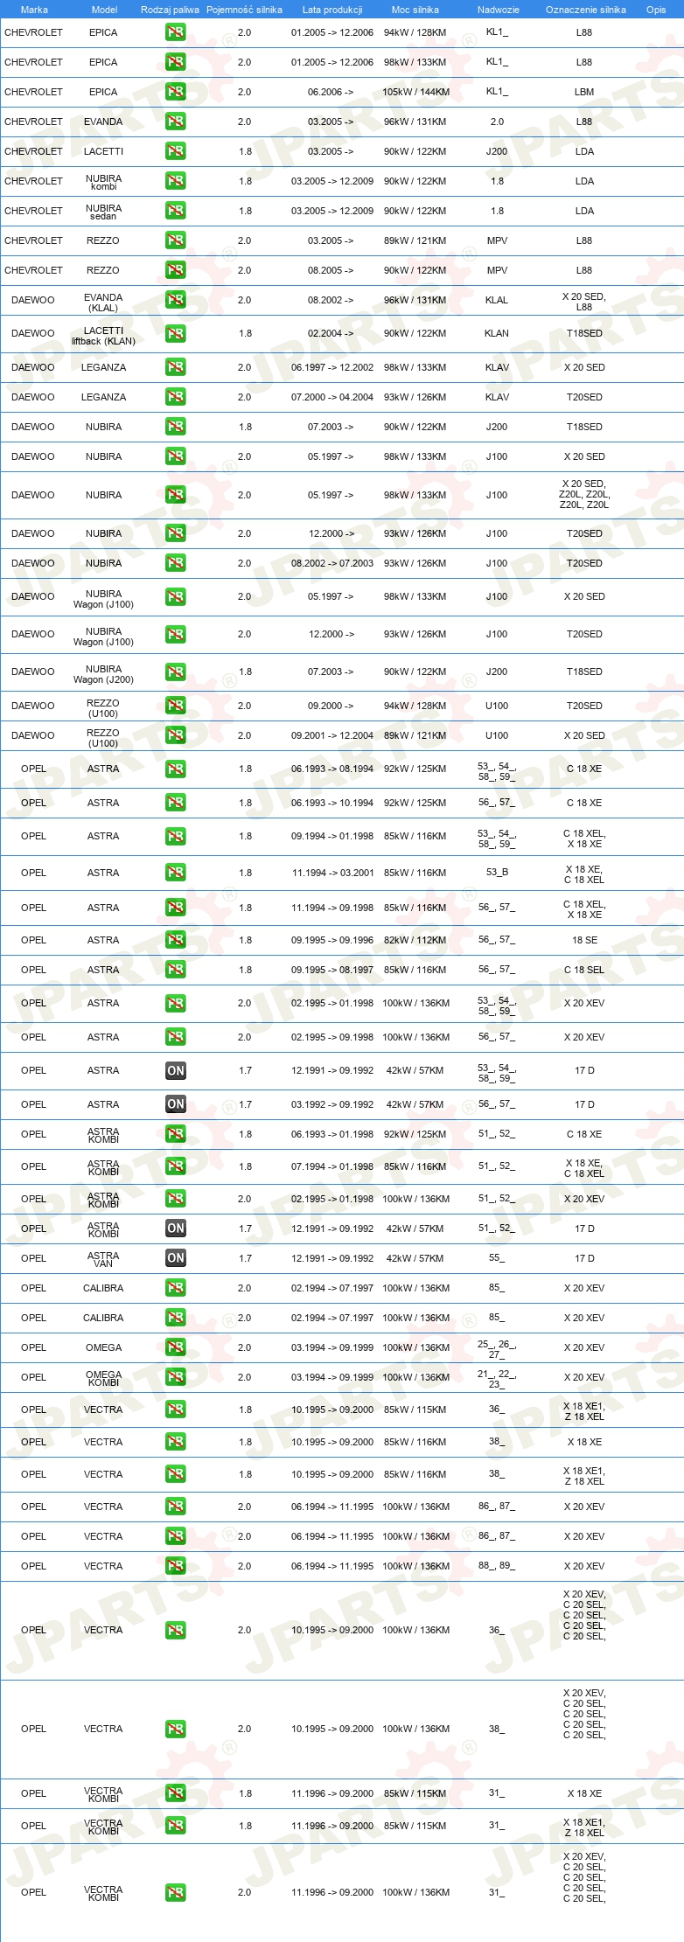Click the Lata produkcji column header

pyautogui.click(x=332, y=10)
